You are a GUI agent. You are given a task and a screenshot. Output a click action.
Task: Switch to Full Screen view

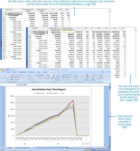15,80
